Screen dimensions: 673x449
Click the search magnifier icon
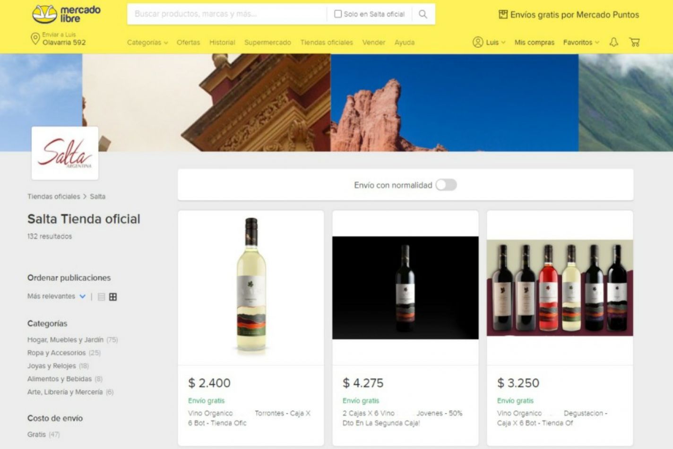click(423, 14)
